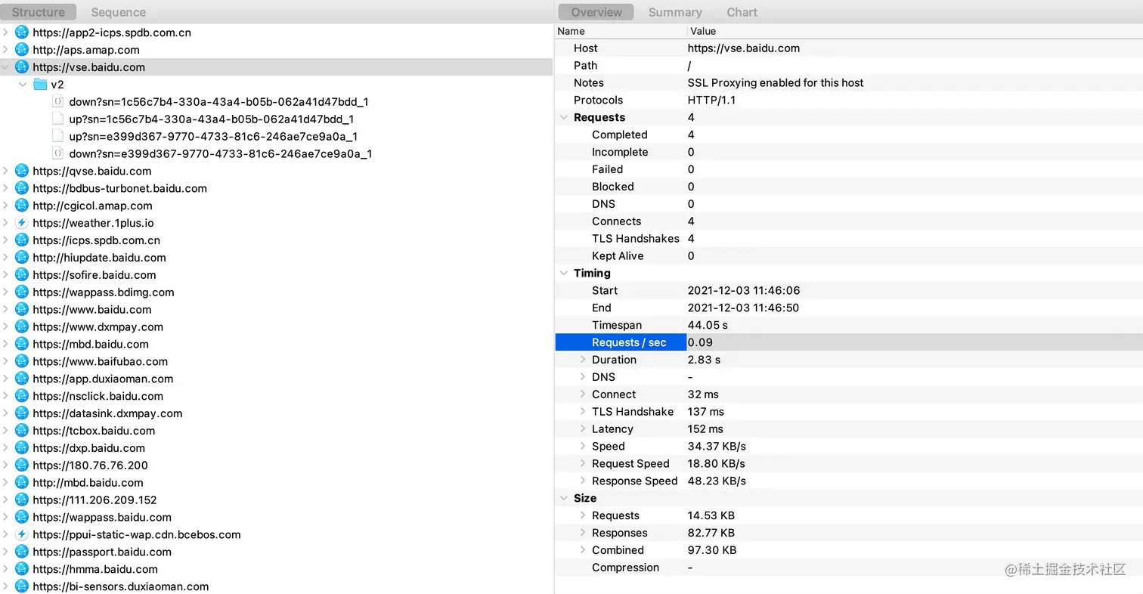Screen dimensions: 1143x594
Task: Click the Host value https://vse.baidu.com
Action: pos(743,48)
